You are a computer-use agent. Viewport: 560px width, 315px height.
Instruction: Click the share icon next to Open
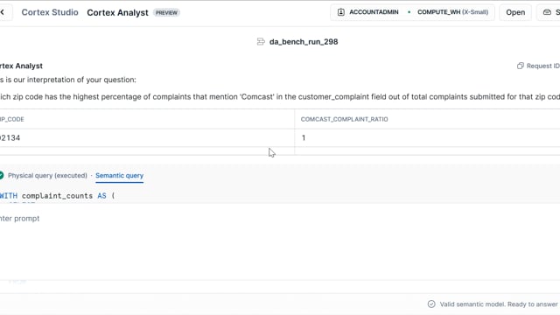[x=547, y=12]
